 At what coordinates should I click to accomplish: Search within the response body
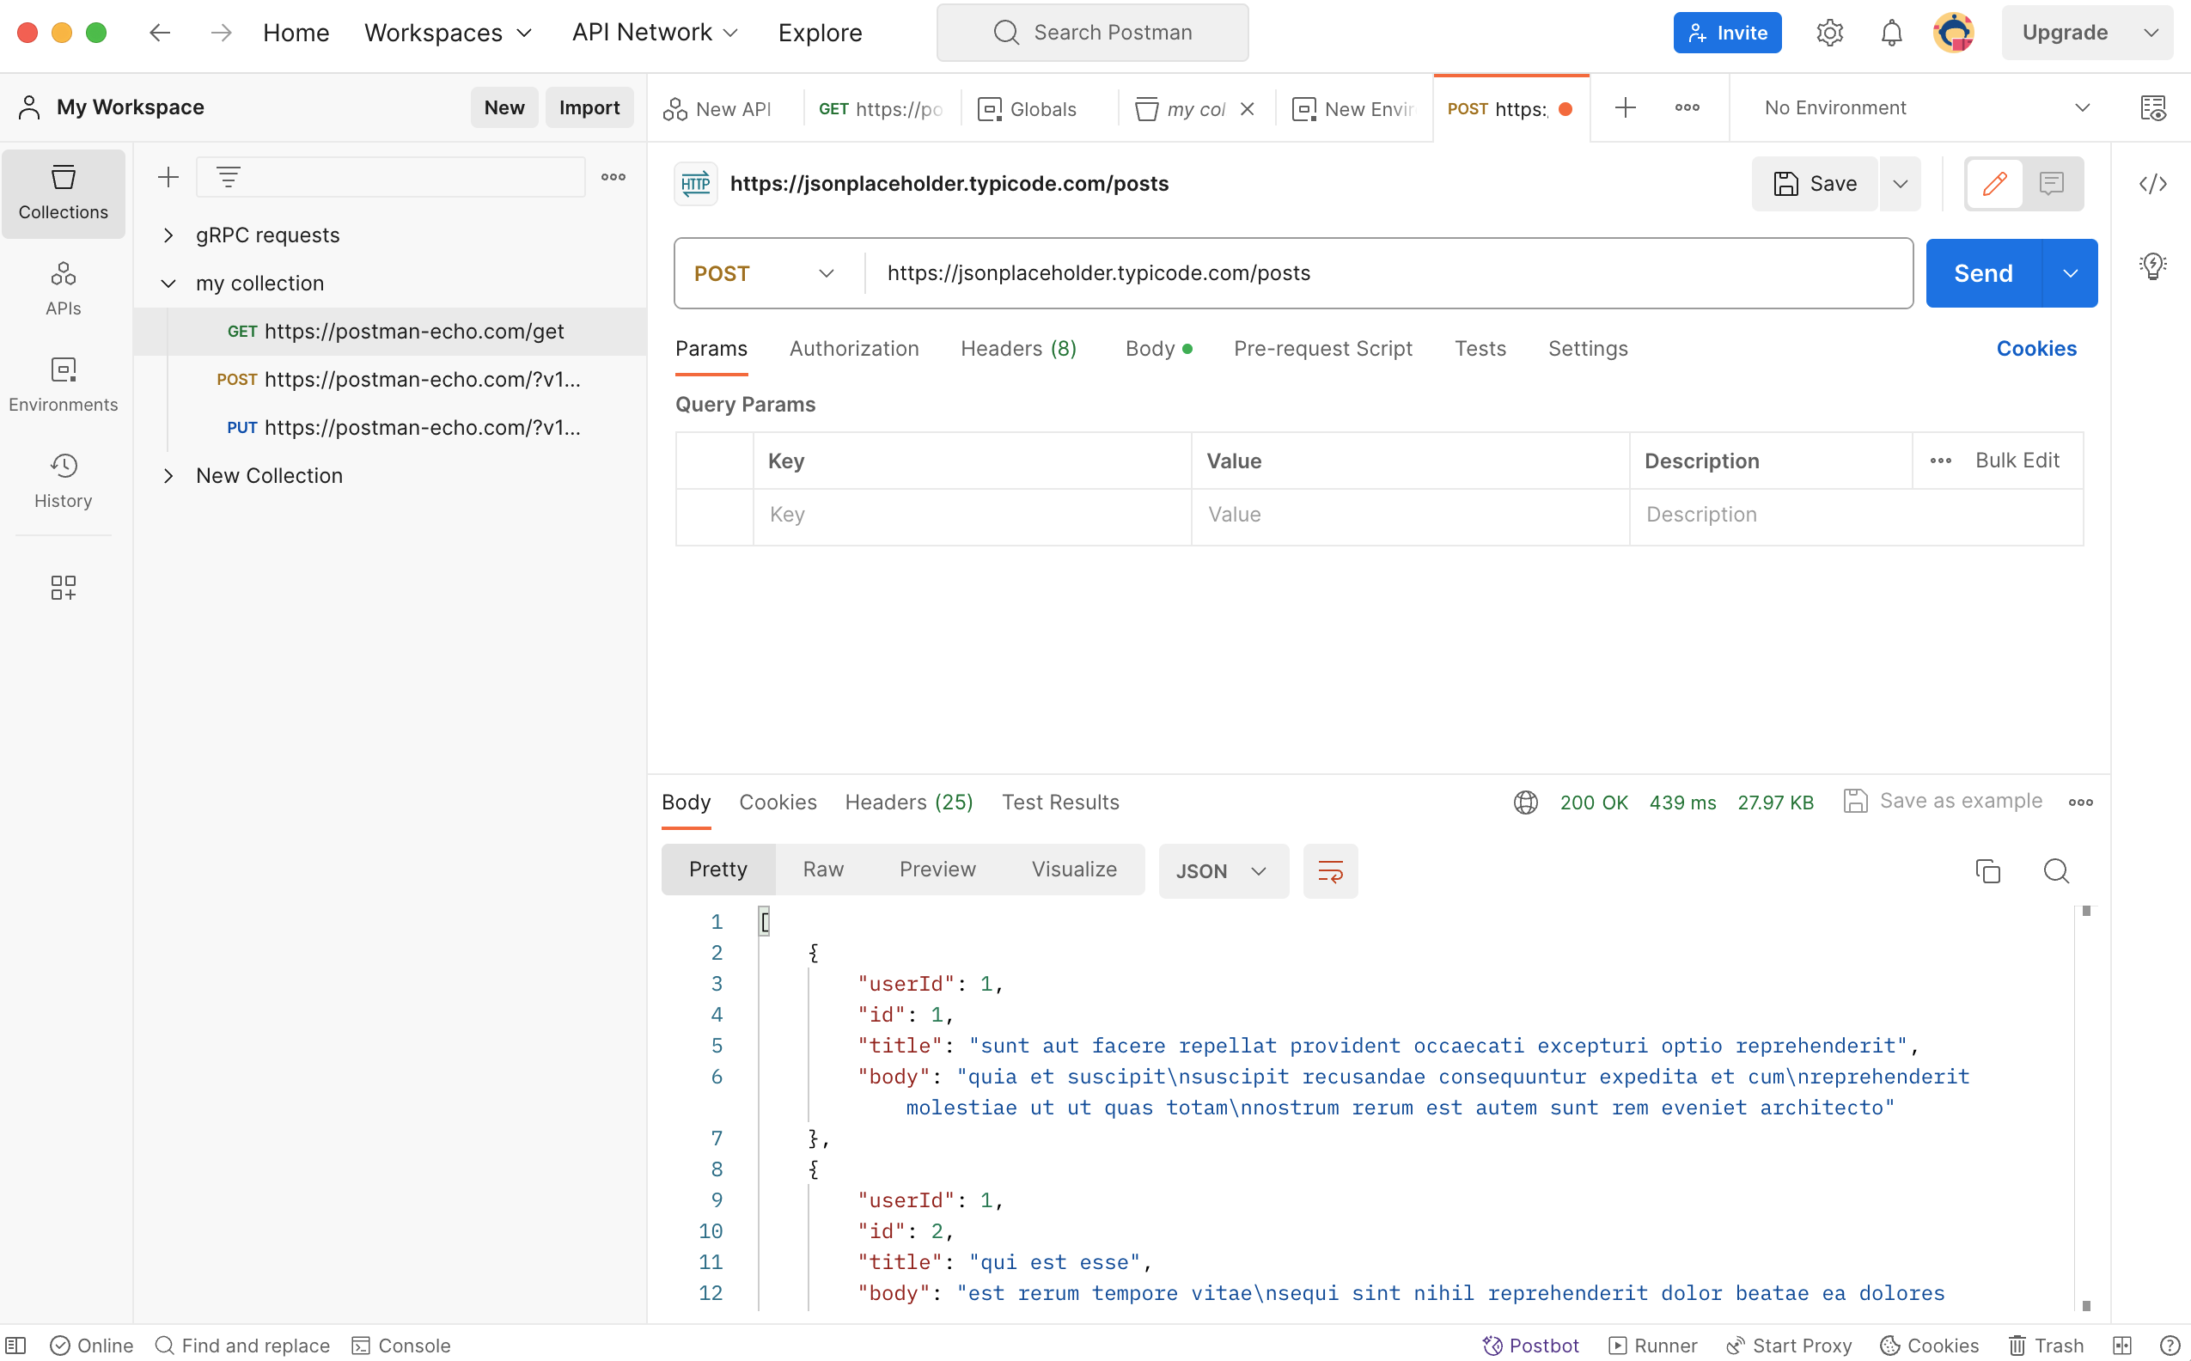coord(2056,870)
